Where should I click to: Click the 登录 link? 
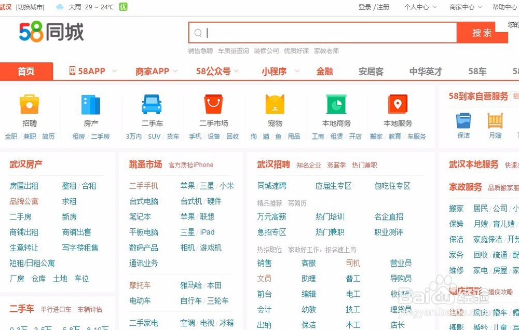[x=365, y=7]
